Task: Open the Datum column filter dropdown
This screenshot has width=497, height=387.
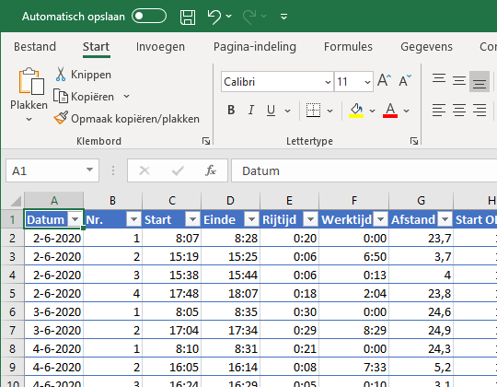Action: pyautogui.click(x=75, y=219)
